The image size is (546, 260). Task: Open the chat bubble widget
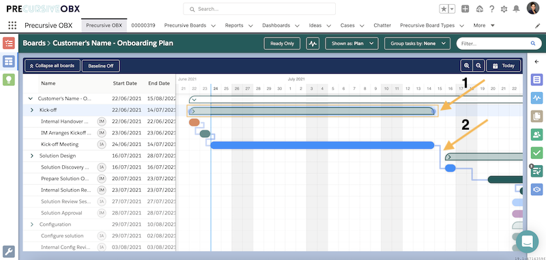click(x=527, y=242)
